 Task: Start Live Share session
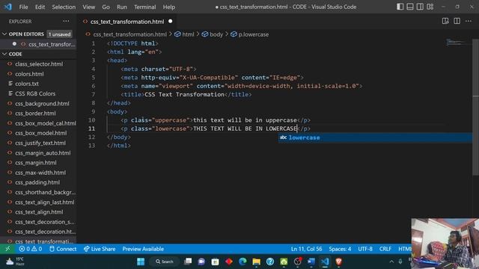(100, 249)
